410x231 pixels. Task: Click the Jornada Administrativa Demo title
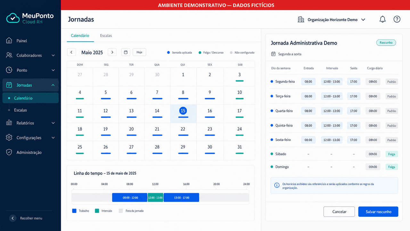304,43
